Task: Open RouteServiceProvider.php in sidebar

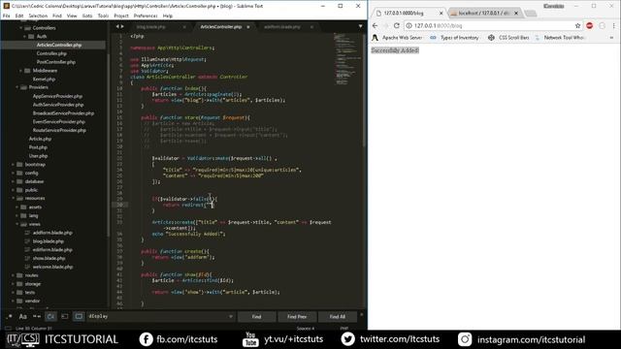Action: coord(59,130)
